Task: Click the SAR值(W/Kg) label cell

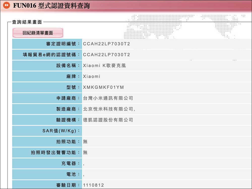Action: [x=47, y=131]
